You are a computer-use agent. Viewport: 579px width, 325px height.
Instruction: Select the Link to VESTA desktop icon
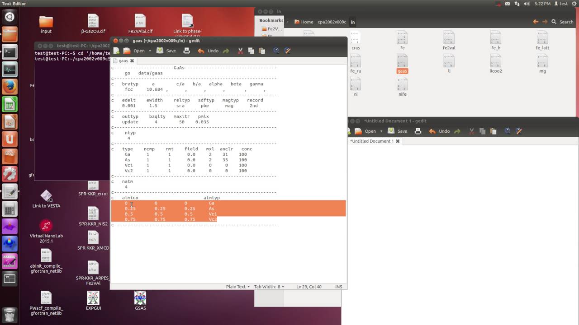coord(46,199)
